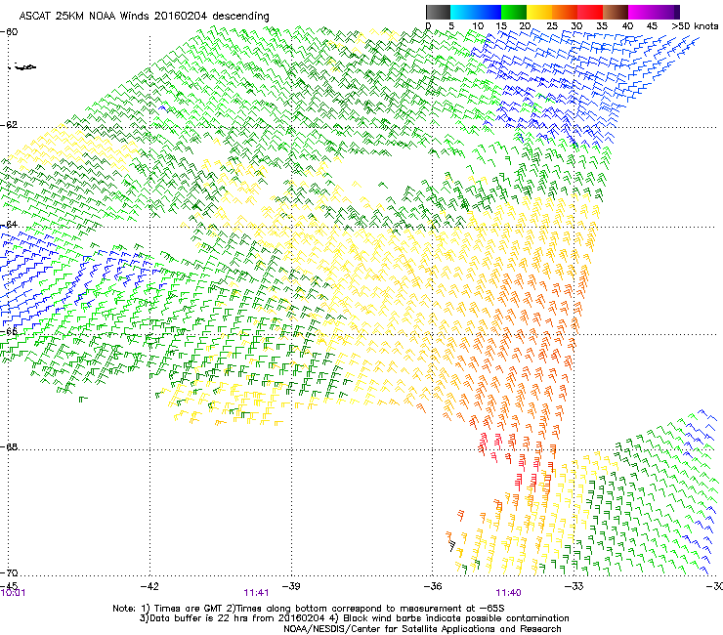Click the dark purple 45-50 knots legend swatch
The width and height of the screenshot is (723, 635).
coord(666,12)
